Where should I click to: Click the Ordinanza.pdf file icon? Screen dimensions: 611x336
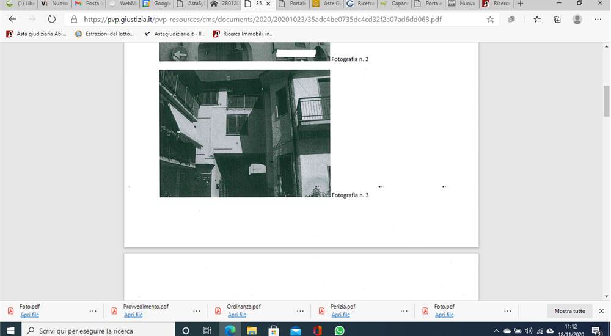[x=218, y=311]
